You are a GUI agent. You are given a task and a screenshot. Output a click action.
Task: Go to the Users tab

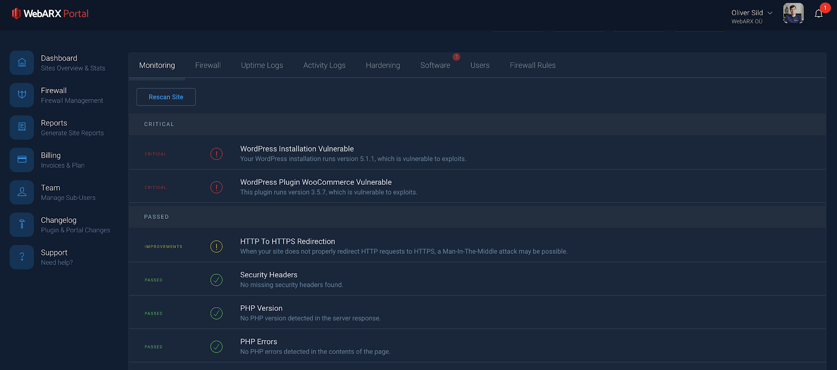480,65
